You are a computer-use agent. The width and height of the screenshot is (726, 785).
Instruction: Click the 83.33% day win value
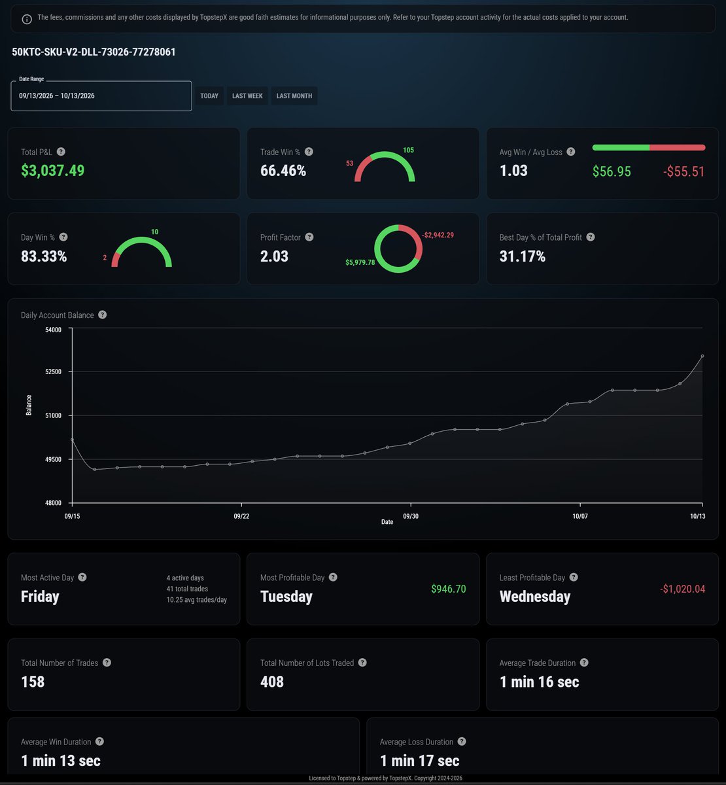44,256
